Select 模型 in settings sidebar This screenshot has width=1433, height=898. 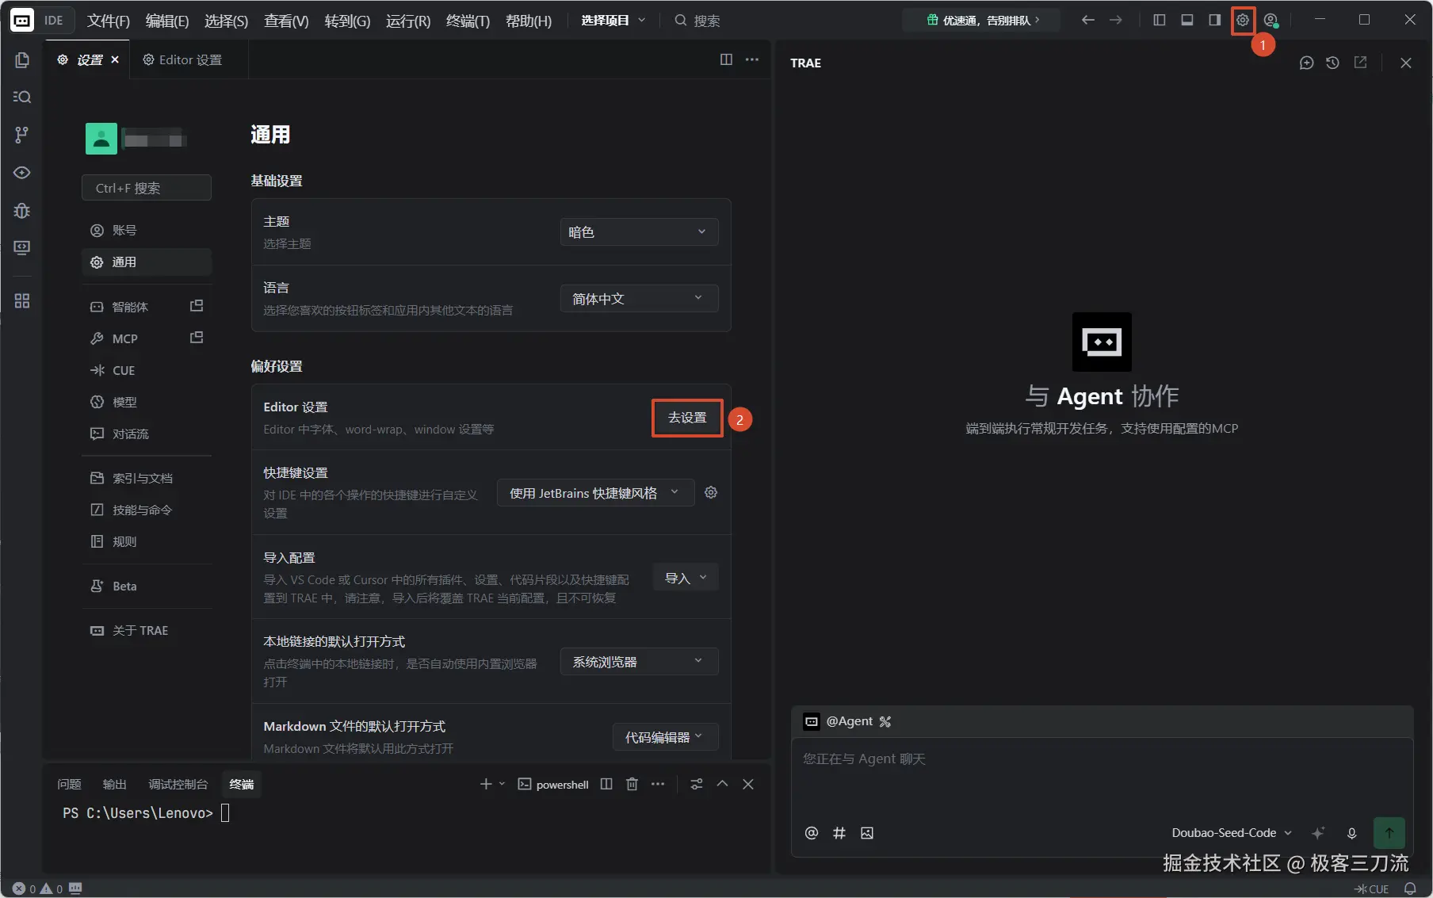(147, 402)
